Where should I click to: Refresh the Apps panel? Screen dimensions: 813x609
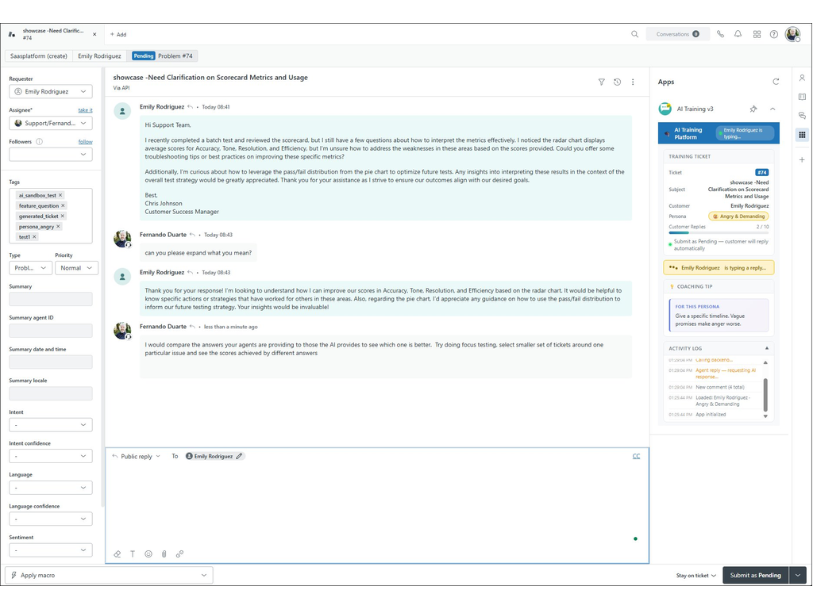pos(776,82)
